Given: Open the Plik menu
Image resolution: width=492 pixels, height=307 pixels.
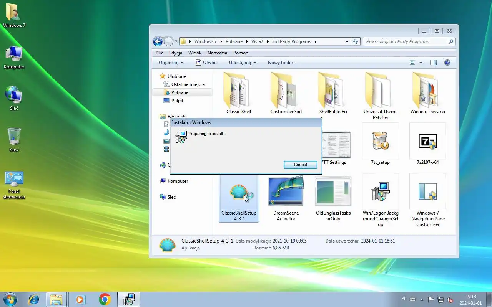Looking at the screenshot, I should 160,53.
